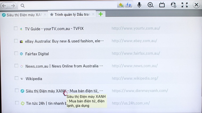The image size is (202, 113).
Task: Check the Wikipedia bookmark checkbox
Action: click(x=16, y=78)
